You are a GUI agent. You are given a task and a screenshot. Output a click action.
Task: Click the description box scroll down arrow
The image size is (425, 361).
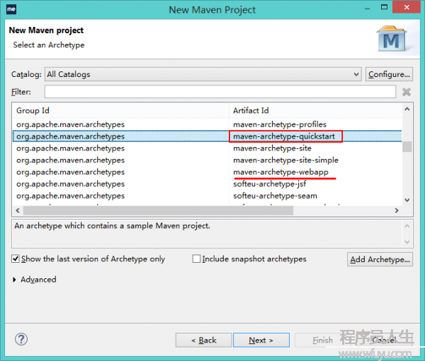click(x=407, y=242)
